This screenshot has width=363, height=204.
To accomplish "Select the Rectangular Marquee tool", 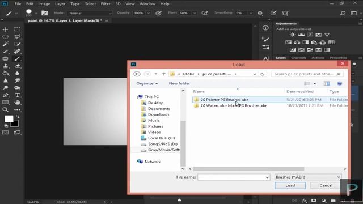I will pyautogui.click(x=17, y=29).
